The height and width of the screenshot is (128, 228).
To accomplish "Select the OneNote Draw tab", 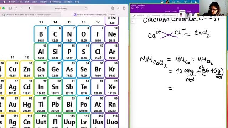I will pyautogui.click(x=182, y=11).
